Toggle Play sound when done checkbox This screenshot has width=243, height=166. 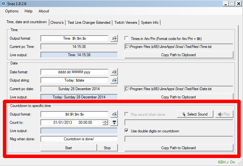pyautogui.click(x=126, y=114)
